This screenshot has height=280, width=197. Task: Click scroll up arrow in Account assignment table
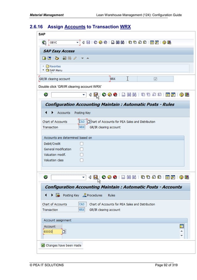(x=182, y=231)
